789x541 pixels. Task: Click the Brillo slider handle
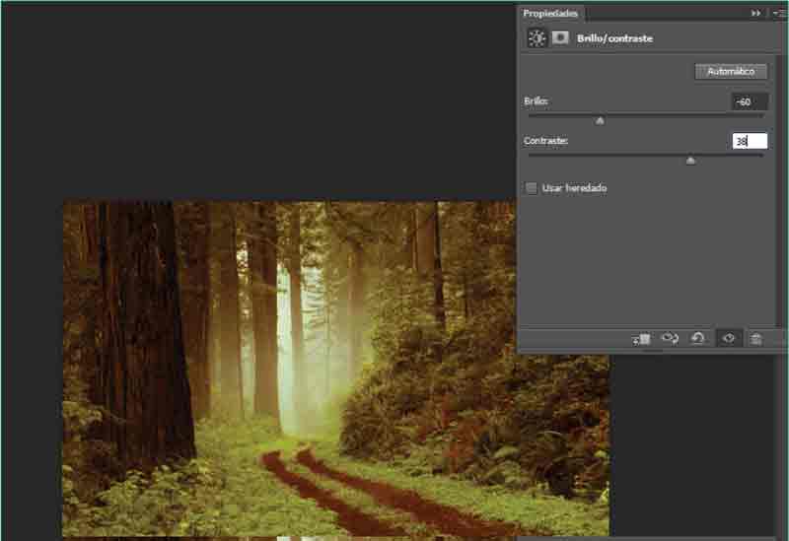pyautogui.click(x=600, y=120)
